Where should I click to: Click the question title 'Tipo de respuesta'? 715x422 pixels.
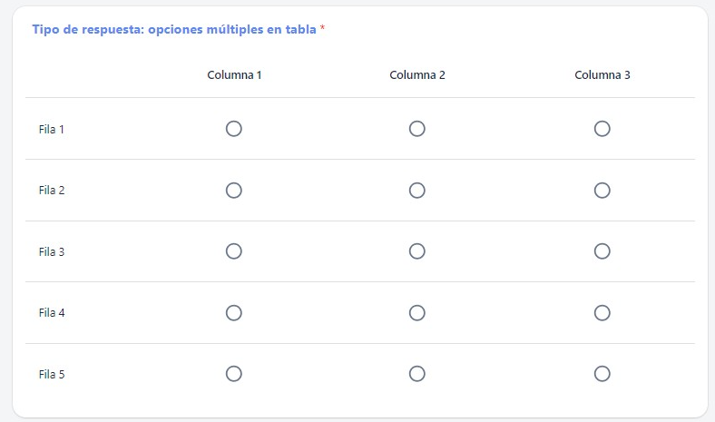[x=174, y=29]
